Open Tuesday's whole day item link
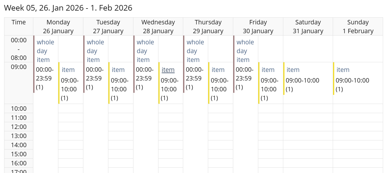The height and width of the screenshot is (173, 389). pos(95,51)
